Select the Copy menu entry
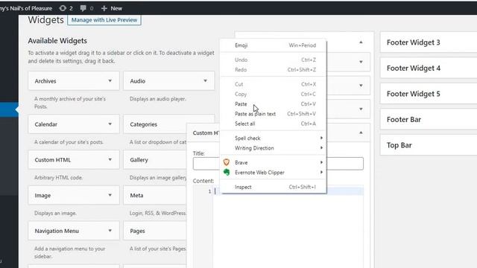The height and width of the screenshot is (268, 477). [x=273, y=95]
